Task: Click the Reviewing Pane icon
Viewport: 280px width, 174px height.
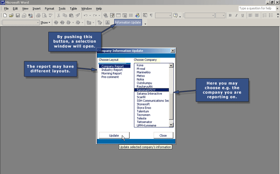Action: [107, 23]
